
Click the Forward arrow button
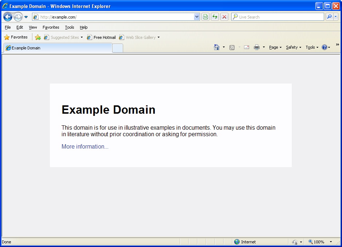[x=18, y=17]
